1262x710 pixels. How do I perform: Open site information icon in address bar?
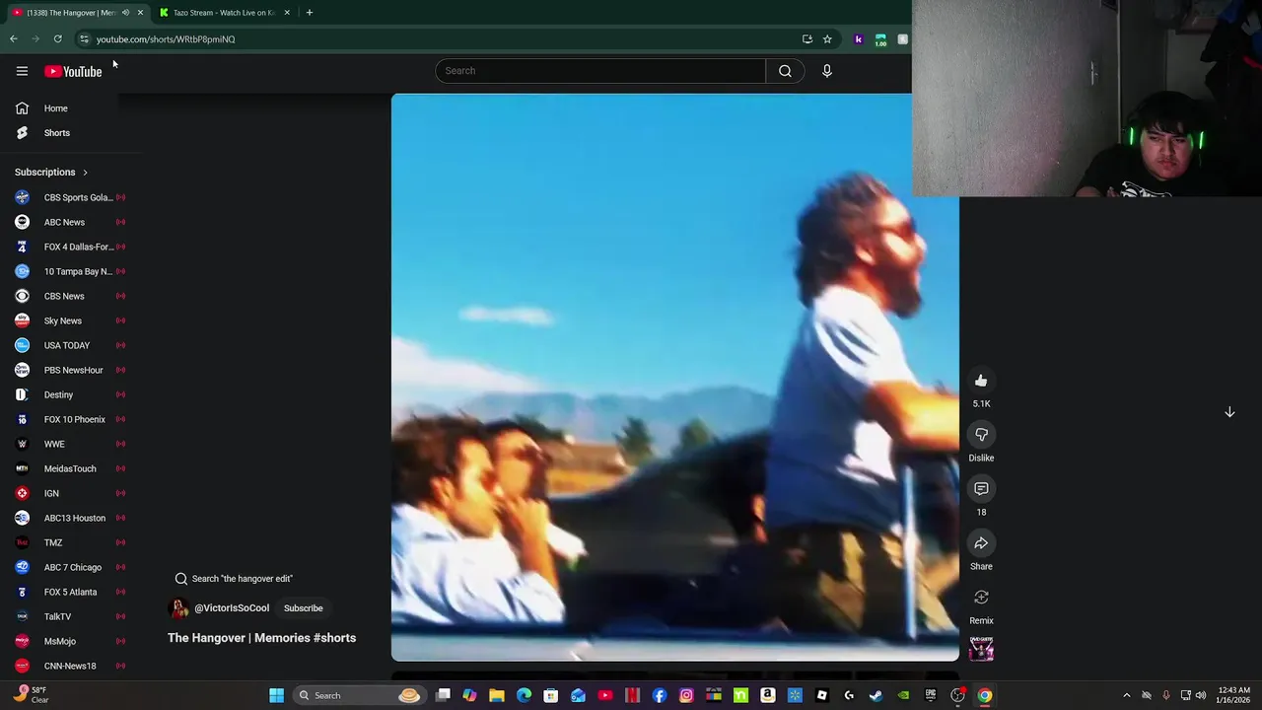pyautogui.click(x=84, y=39)
